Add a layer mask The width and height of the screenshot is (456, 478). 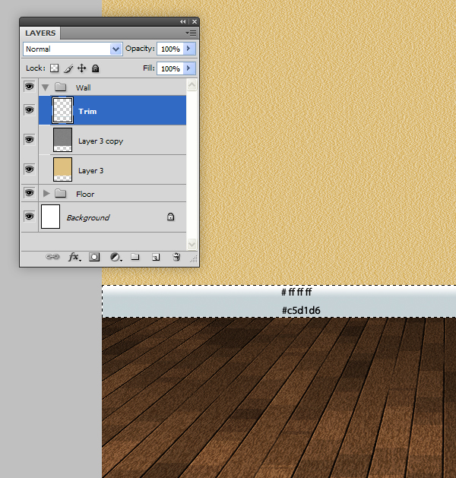click(94, 258)
